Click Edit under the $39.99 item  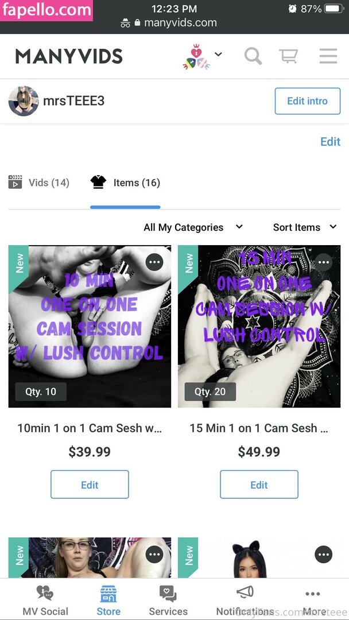(90, 485)
